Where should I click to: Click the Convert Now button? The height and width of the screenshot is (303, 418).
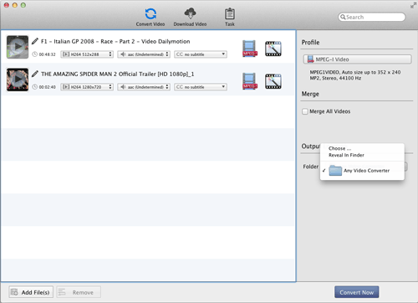pos(357,292)
